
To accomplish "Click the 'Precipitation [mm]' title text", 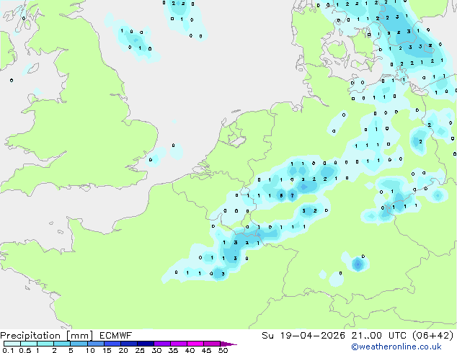I will point(46,336).
